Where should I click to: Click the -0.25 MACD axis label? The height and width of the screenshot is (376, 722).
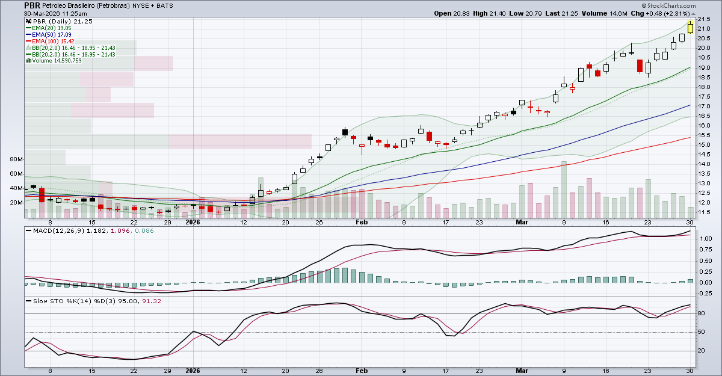[x=706, y=293]
